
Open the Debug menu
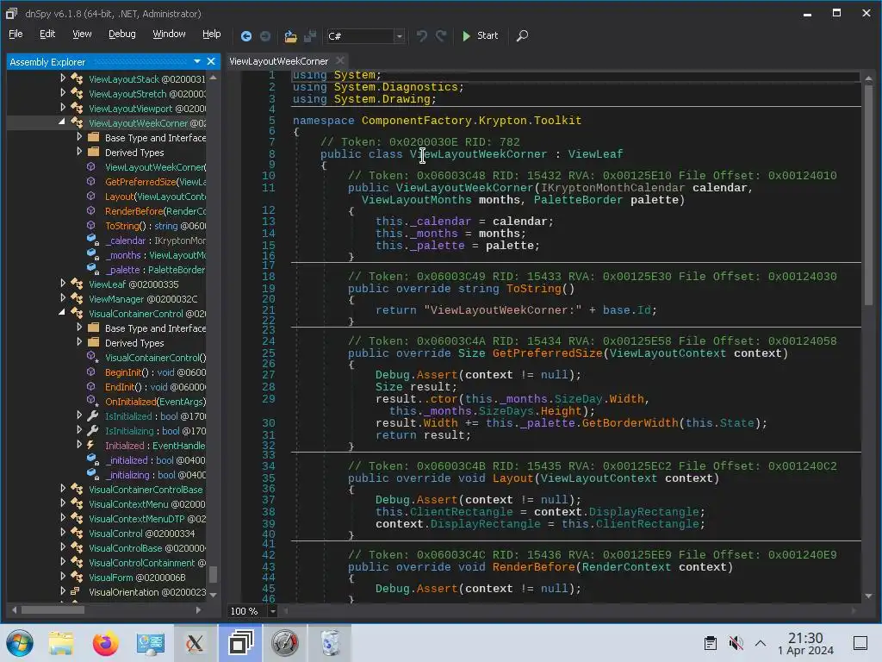121,34
